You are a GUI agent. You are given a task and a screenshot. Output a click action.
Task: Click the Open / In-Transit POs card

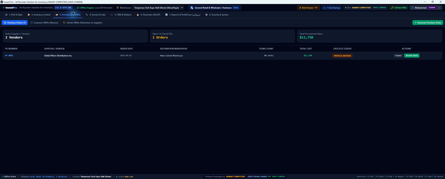coord(222,36)
